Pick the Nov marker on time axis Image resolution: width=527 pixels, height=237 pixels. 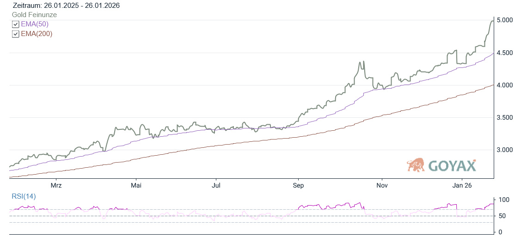point(382,185)
